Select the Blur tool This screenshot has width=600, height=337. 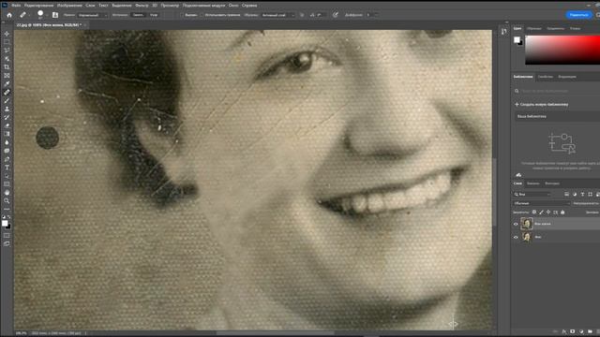(x=7, y=142)
